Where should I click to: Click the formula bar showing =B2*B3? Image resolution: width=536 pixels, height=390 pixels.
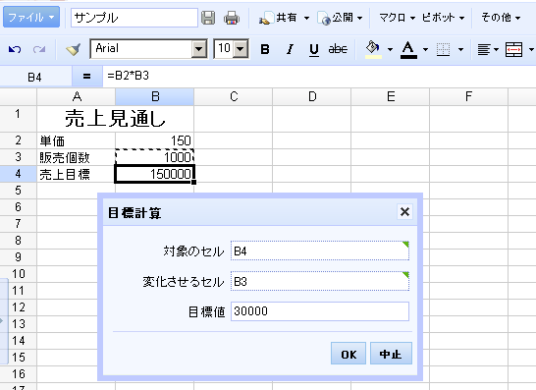click(x=319, y=76)
